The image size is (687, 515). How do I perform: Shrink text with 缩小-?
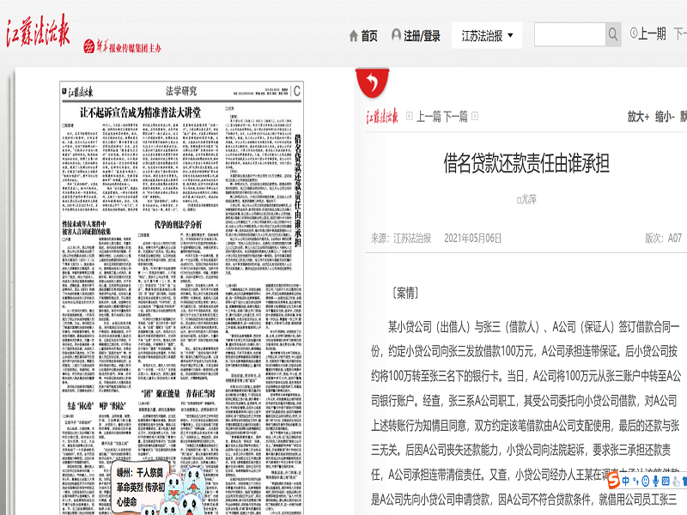pyautogui.click(x=664, y=117)
